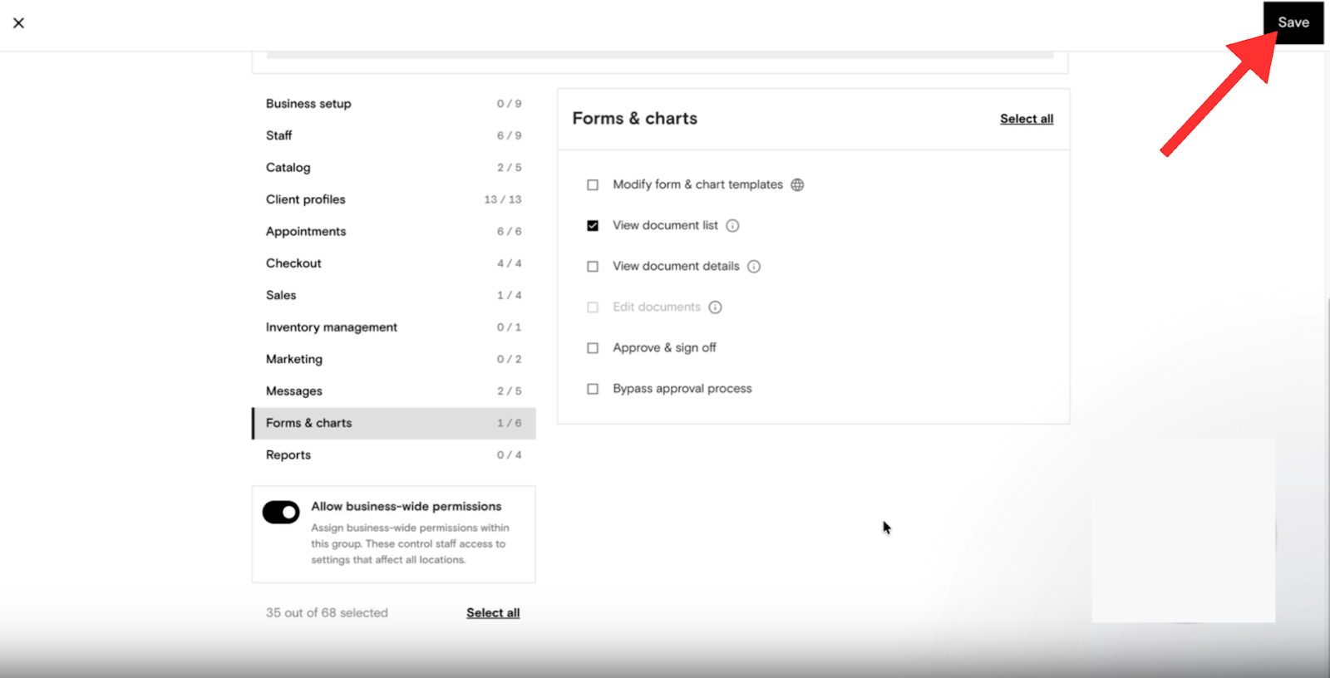Image resolution: width=1330 pixels, height=678 pixels.
Task: Click the Forms & charts panel heading
Action: [x=635, y=118]
